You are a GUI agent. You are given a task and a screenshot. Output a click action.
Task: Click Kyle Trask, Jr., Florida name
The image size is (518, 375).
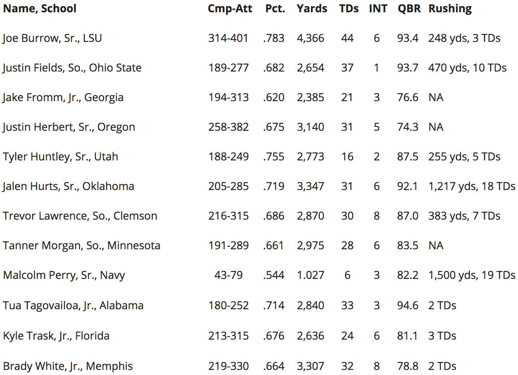pyautogui.click(x=56, y=336)
